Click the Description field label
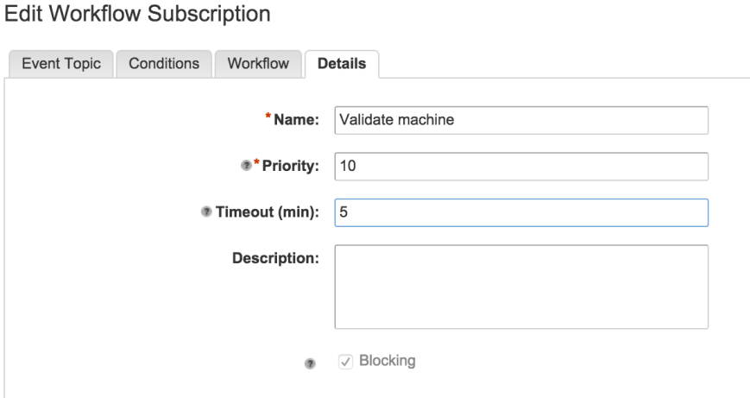The image size is (750, 398). (x=276, y=258)
